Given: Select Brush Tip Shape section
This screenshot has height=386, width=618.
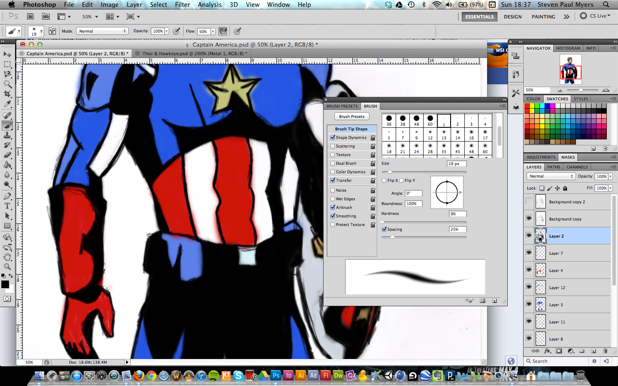Looking at the screenshot, I should click(351, 129).
